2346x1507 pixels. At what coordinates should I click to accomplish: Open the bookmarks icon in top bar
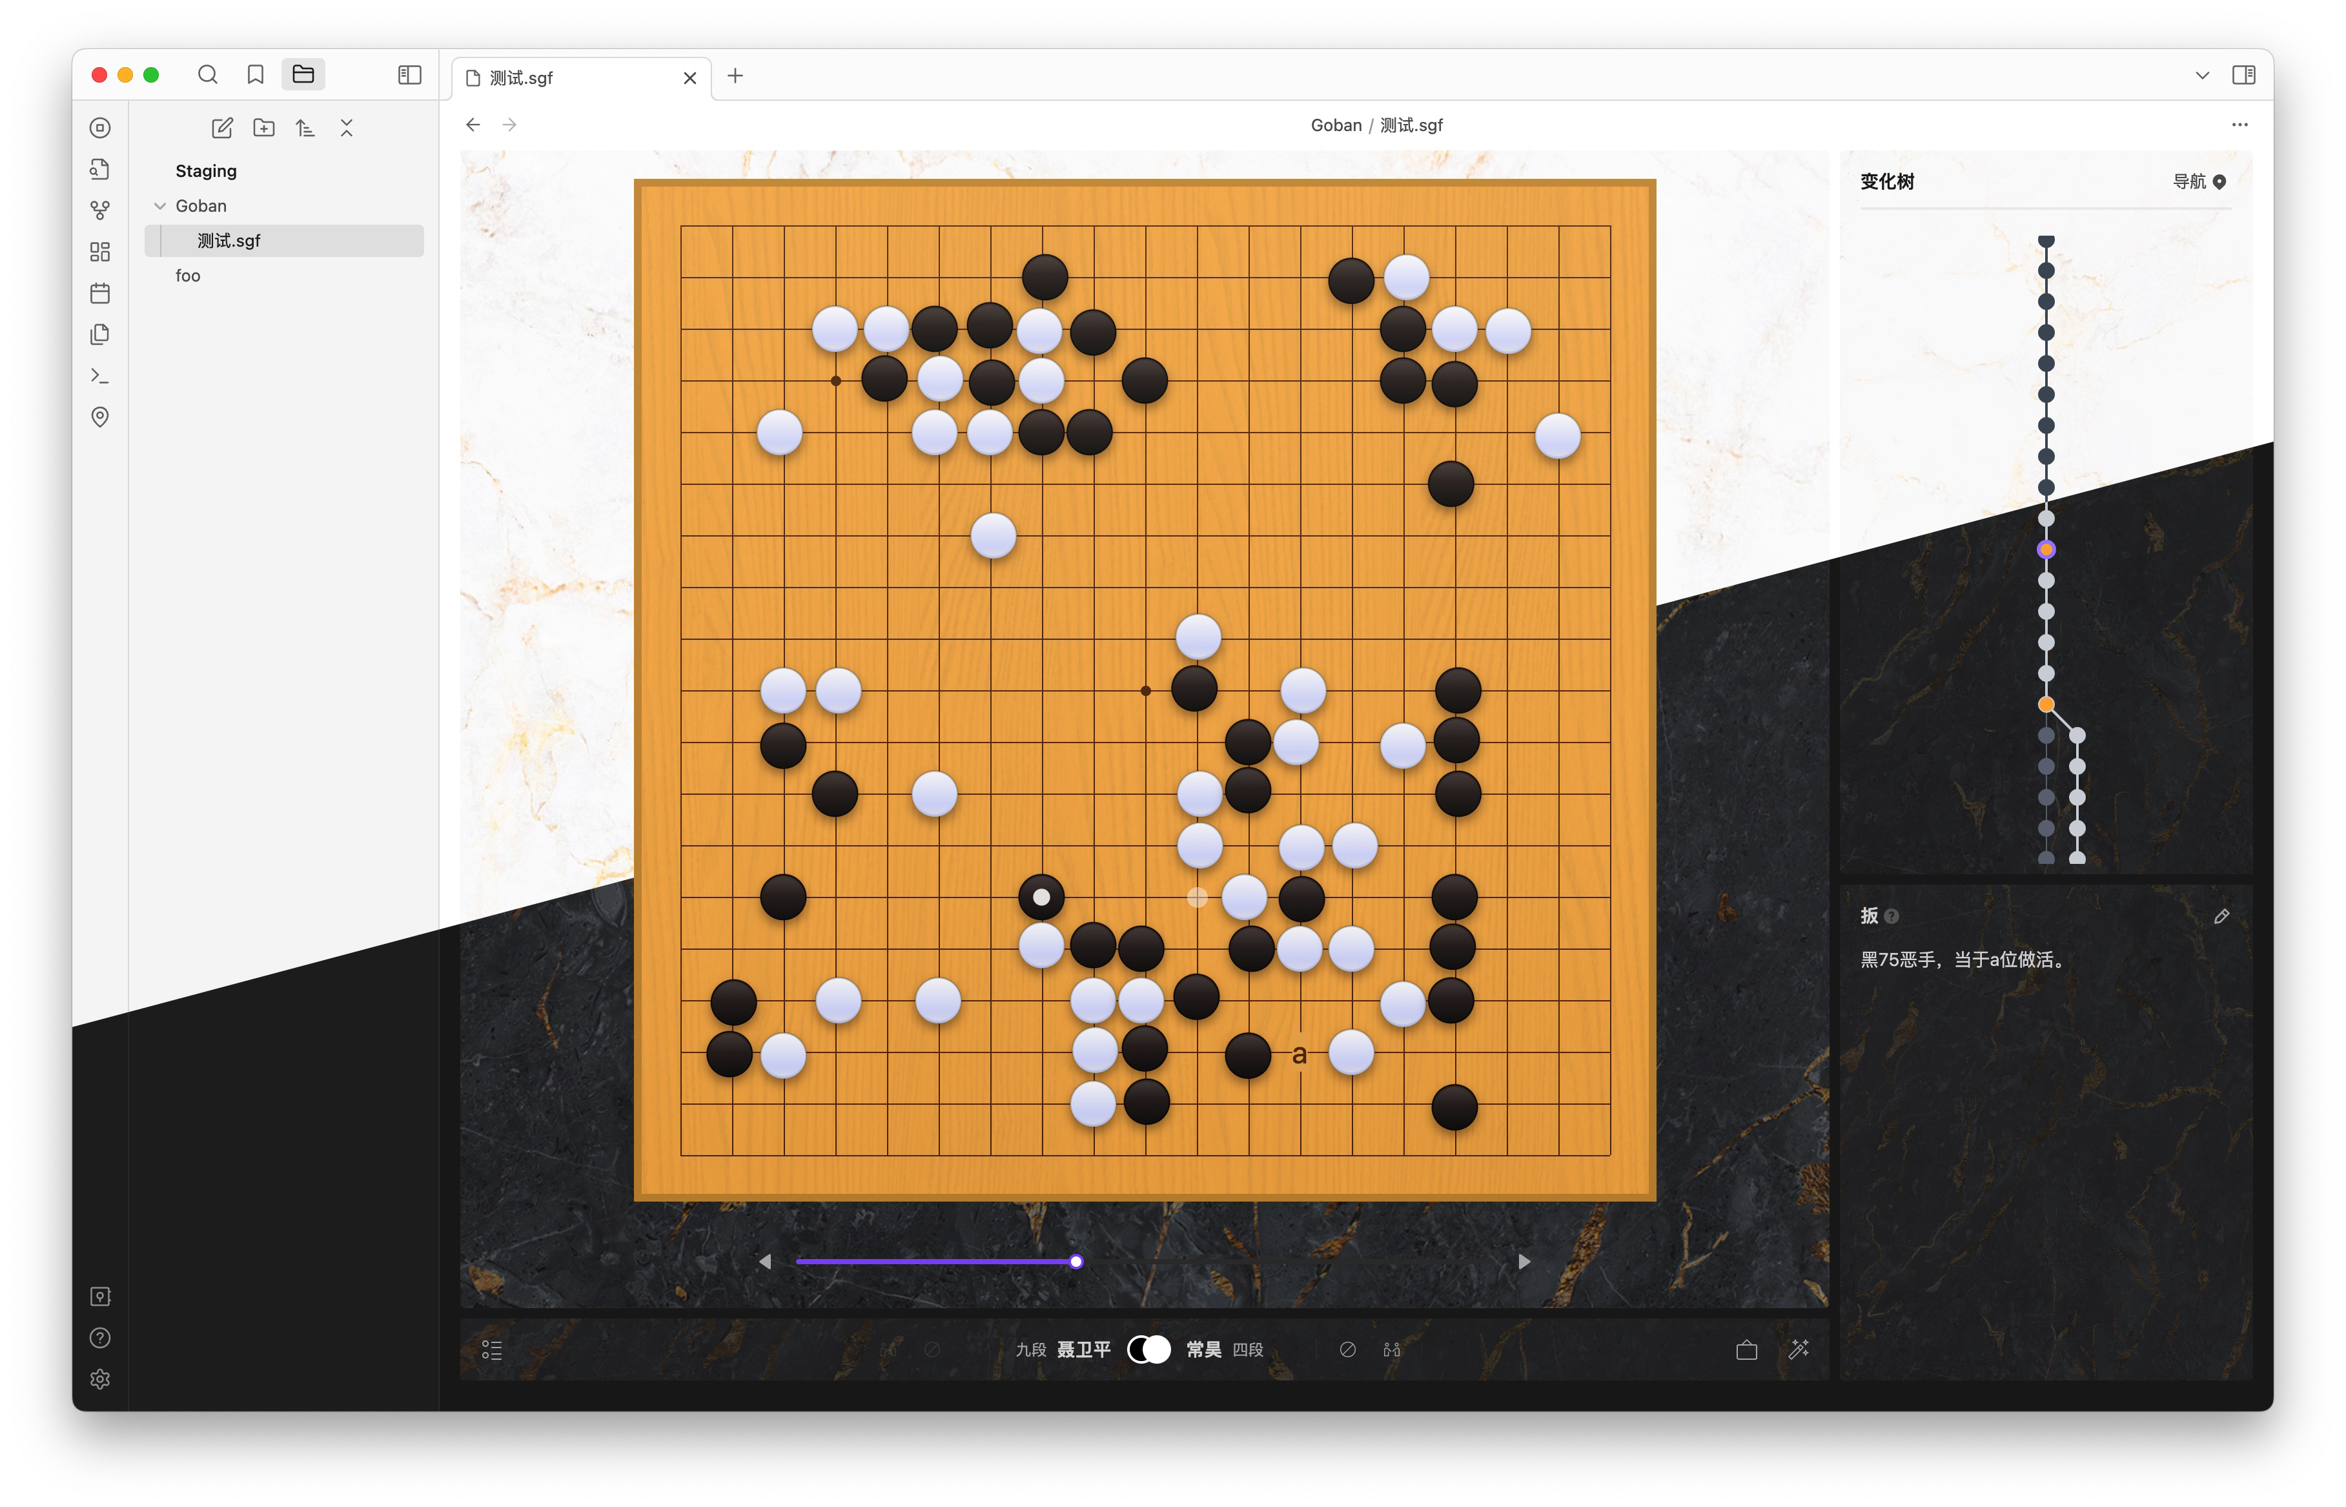(256, 74)
